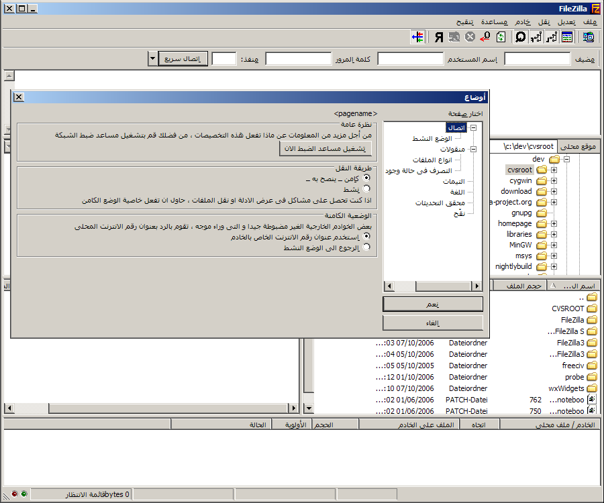Screen dimensions: 604x503
Task: Select 'اللغة' settings page
Action: point(457,192)
